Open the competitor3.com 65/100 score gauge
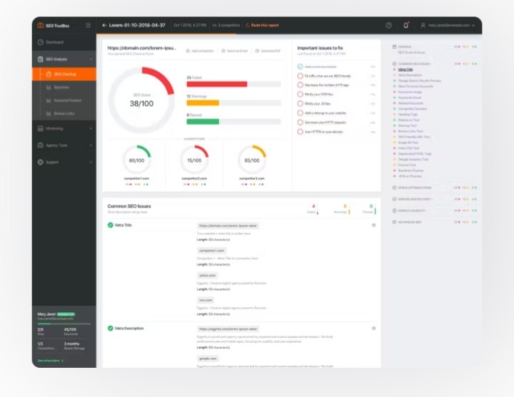The height and width of the screenshot is (397, 514). [252, 160]
